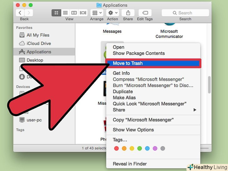Viewport: 228px width, 171px height.
Task: Click the Applications window title
Action: coord(115,5)
